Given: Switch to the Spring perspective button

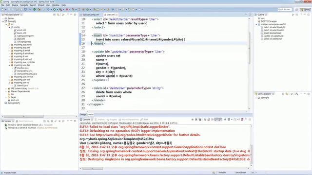Looking at the screenshot, I should click(306, 10).
